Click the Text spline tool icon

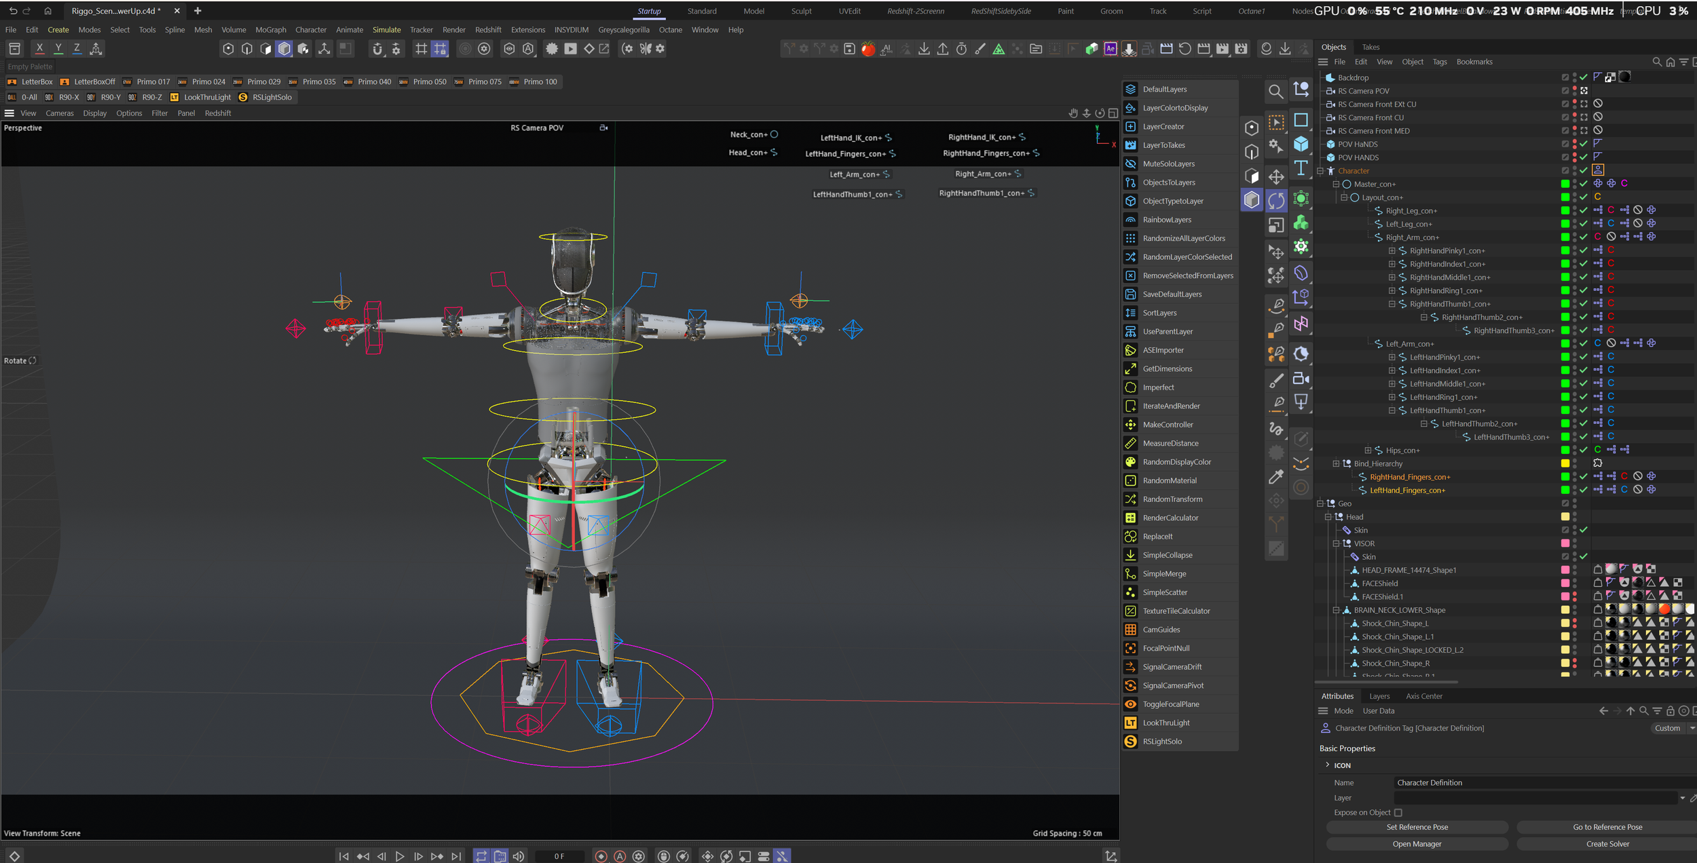click(x=1301, y=168)
